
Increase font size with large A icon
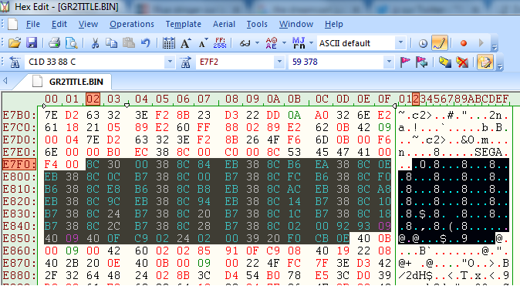[186, 43]
